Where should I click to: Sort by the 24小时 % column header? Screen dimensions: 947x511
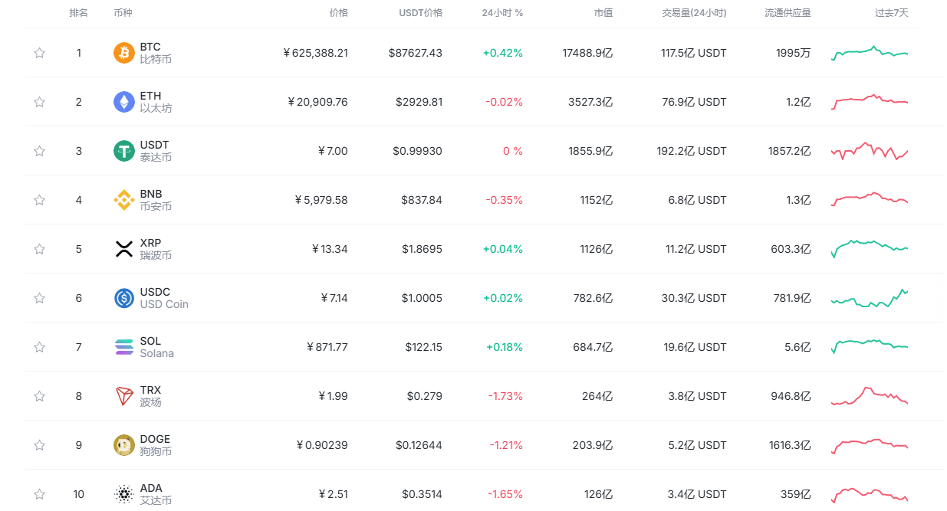[502, 13]
